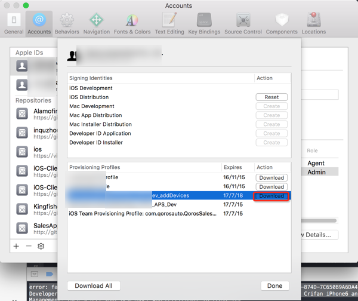The width and height of the screenshot is (358, 301).
Task: Select the first Apple ID avatar
Action: tap(22, 66)
